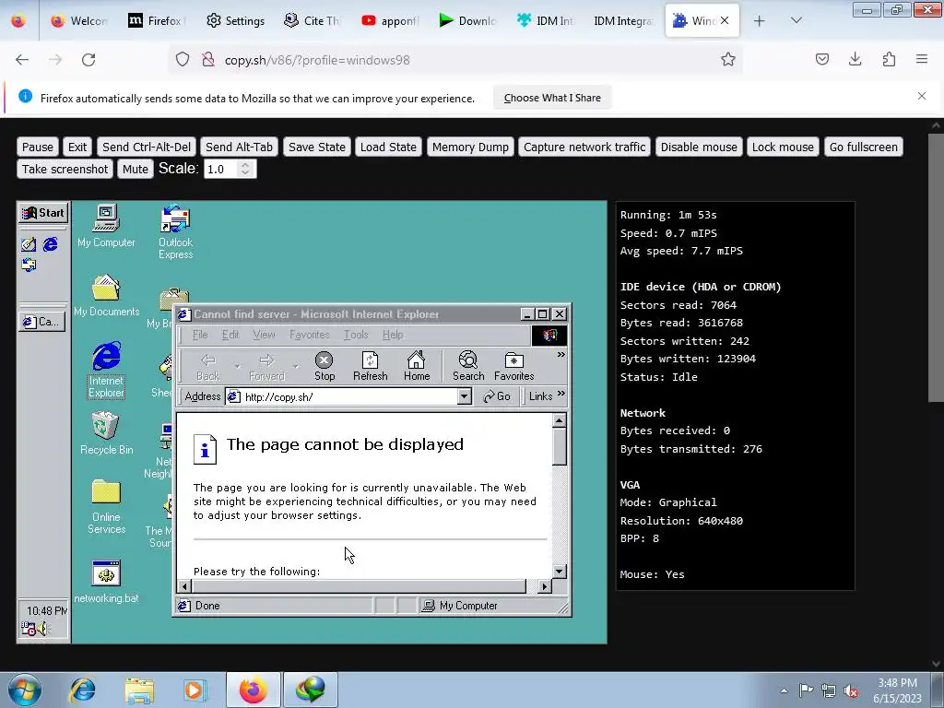Click quick launch Internet Explorer icon in Win98
Screen dimensions: 944x708
point(51,243)
